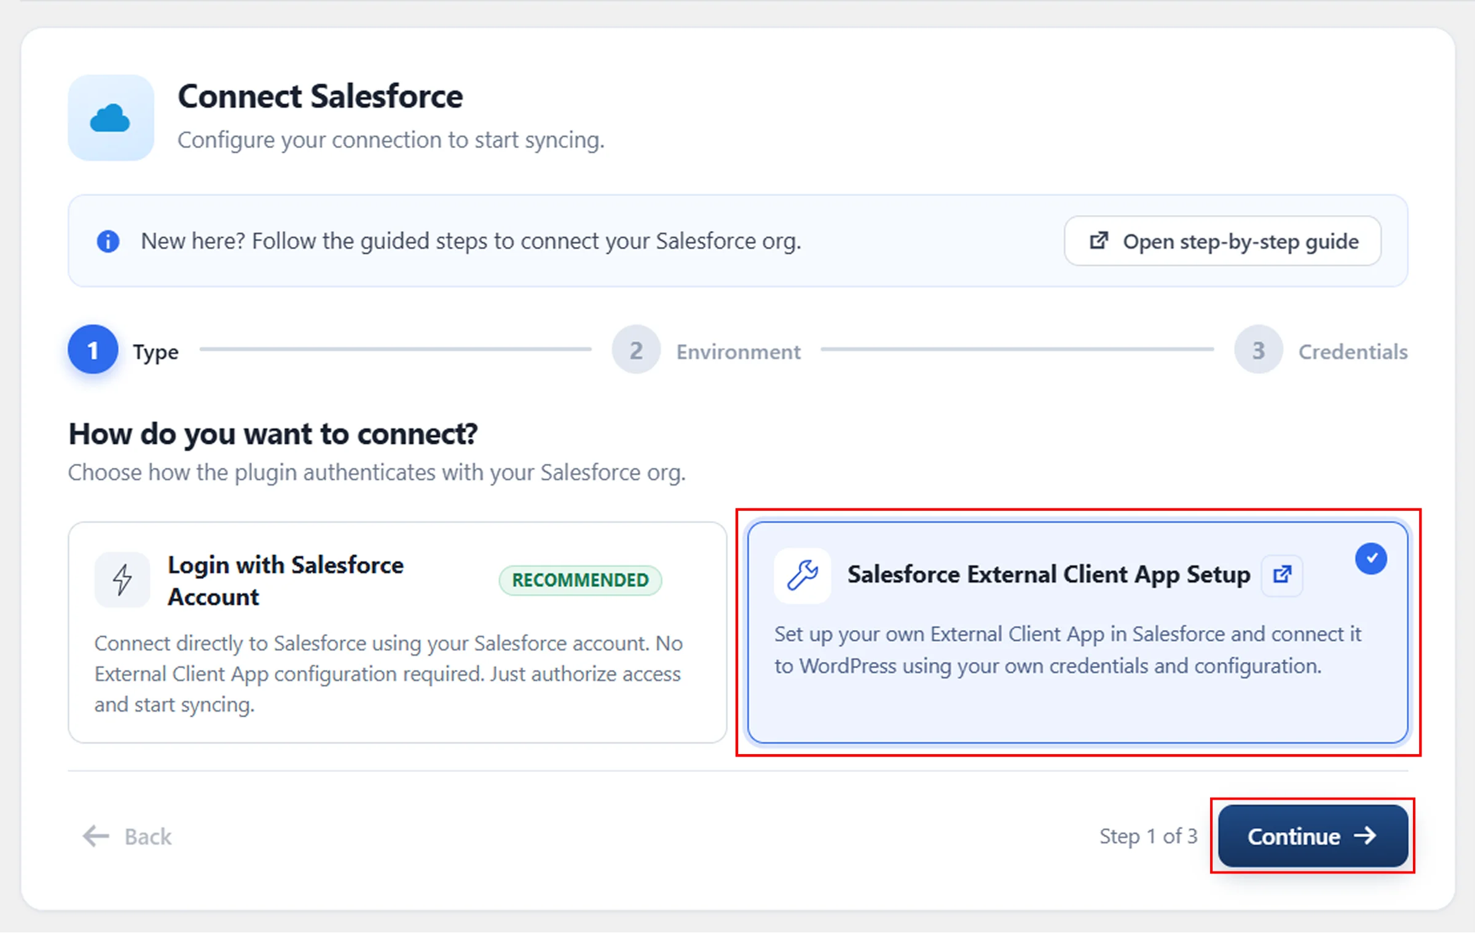Click the blue info circle icon
Viewport: 1475px width, 933px height.
tap(108, 242)
